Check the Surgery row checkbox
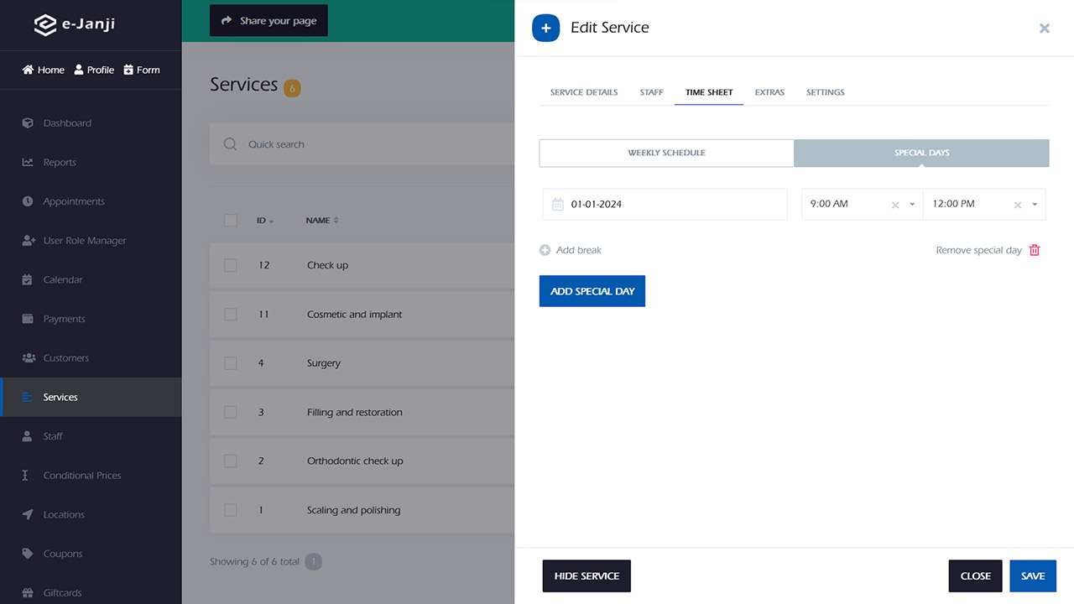The width and height of the screenshot is (1074, 604). 231,363
